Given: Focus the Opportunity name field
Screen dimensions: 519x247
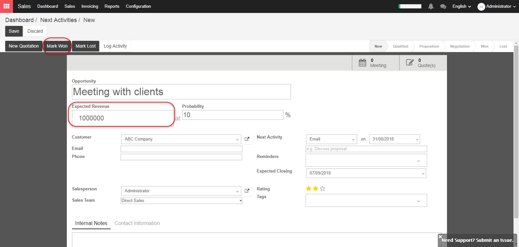Looking at the screenshot, I should [x=181, y=92].
